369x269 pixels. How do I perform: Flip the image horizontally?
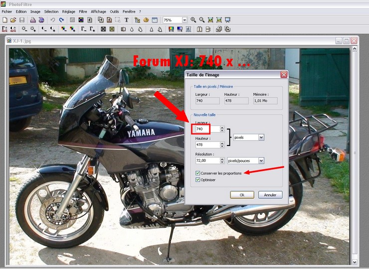(199, 29)
